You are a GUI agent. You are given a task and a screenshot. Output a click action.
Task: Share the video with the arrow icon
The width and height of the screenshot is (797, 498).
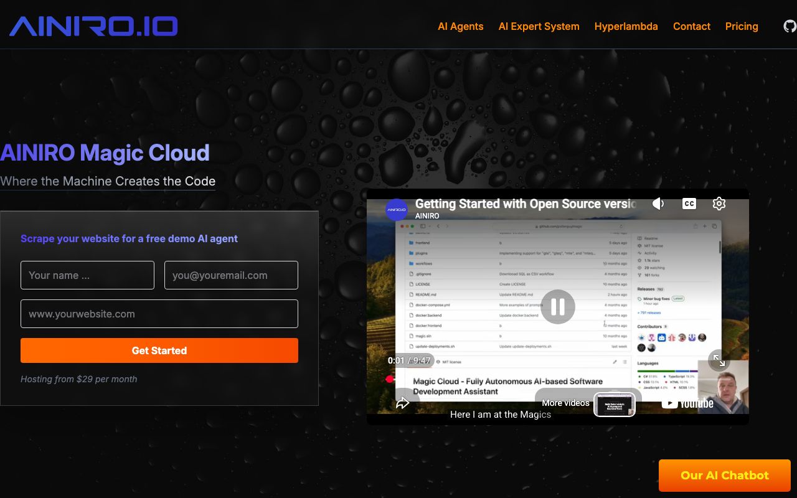pyautogui.click(x=403, y=403)
